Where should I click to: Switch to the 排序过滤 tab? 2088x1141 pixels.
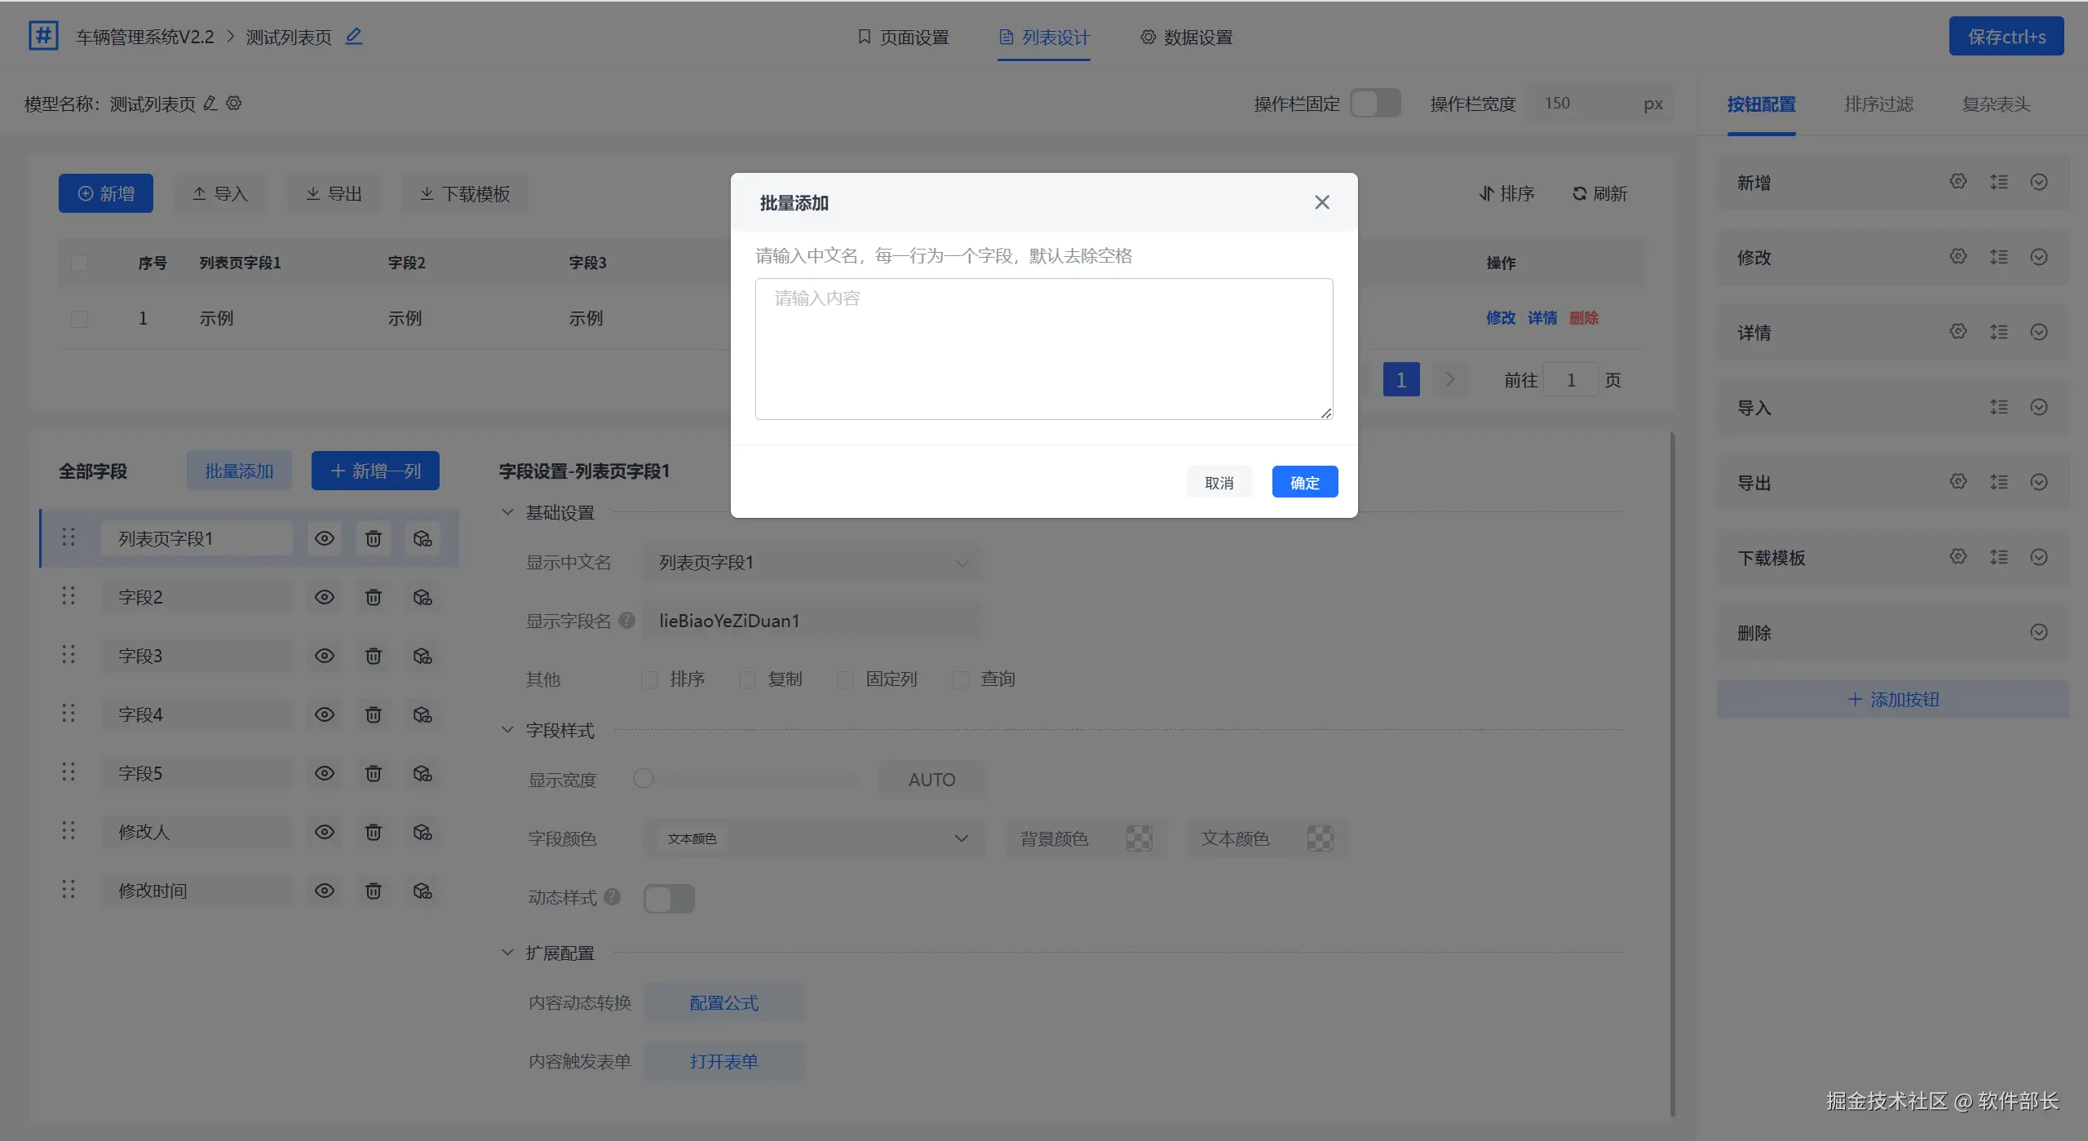(x=1878, y=104)
